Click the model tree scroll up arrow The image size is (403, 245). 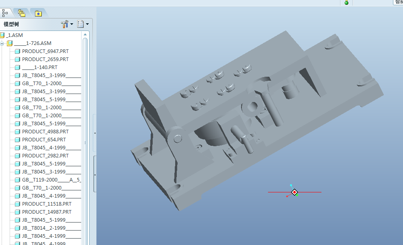(x=85, y=35)
